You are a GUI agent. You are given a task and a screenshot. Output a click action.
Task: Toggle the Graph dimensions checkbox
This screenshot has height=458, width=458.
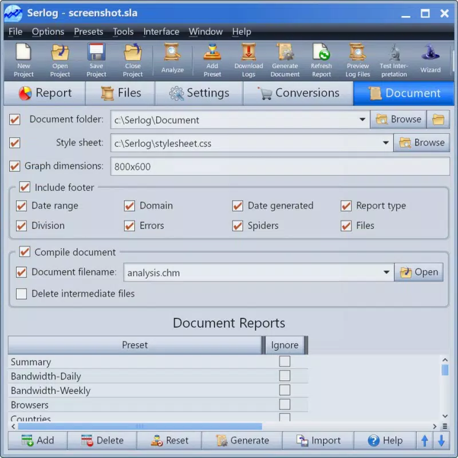[x=15, y=166]
